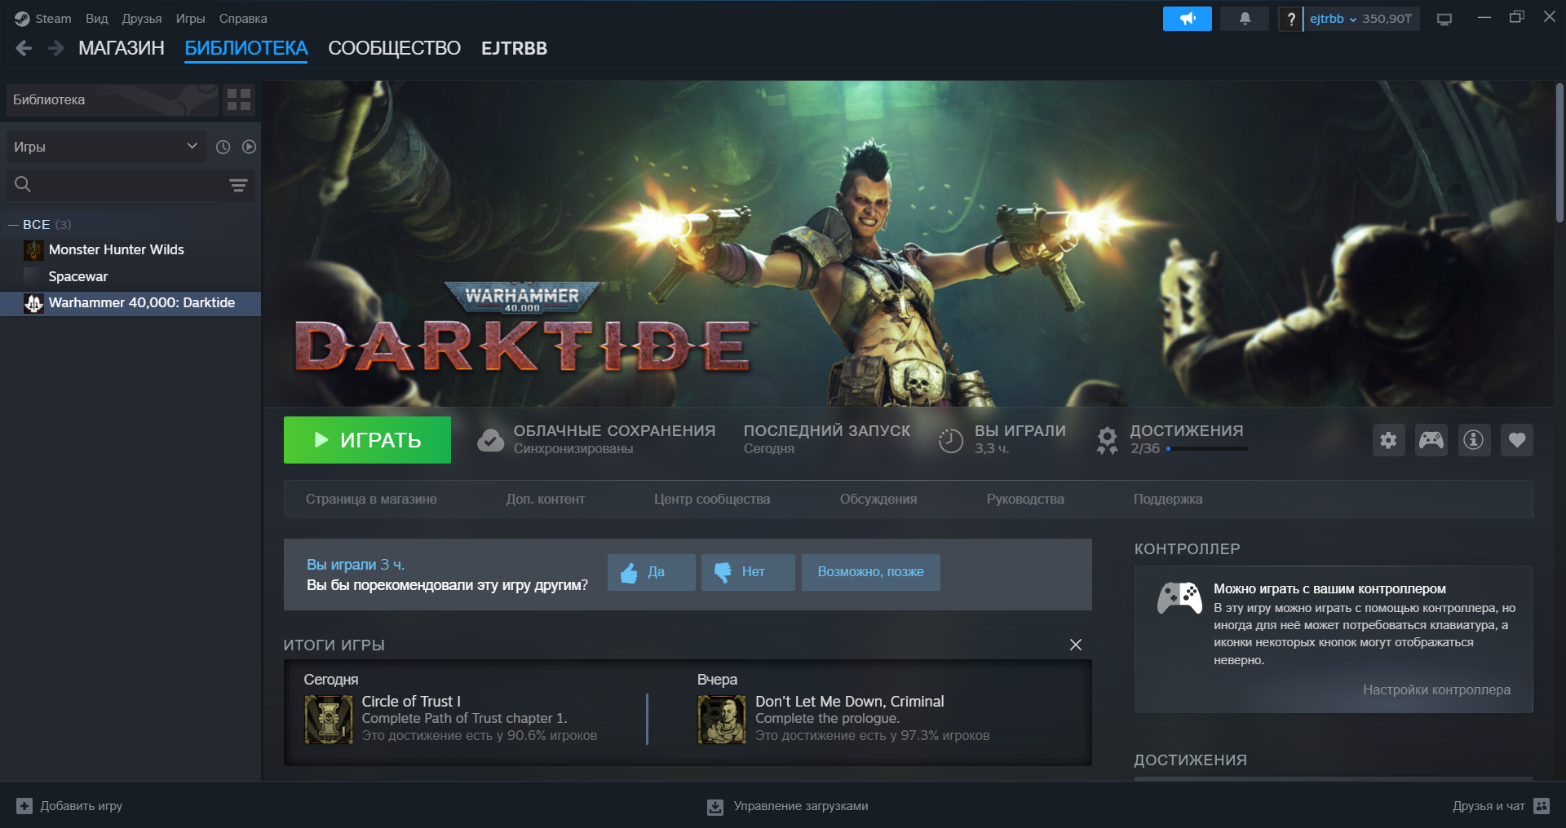Click the cloud saves status icon
Image resolution: width=1566 pixels, height=828 pixels.
coord(490,440)
